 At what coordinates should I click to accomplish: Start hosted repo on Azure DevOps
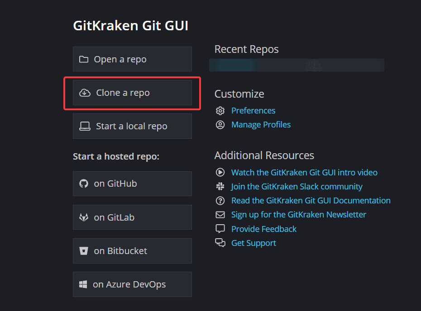[x=132, y=284]
